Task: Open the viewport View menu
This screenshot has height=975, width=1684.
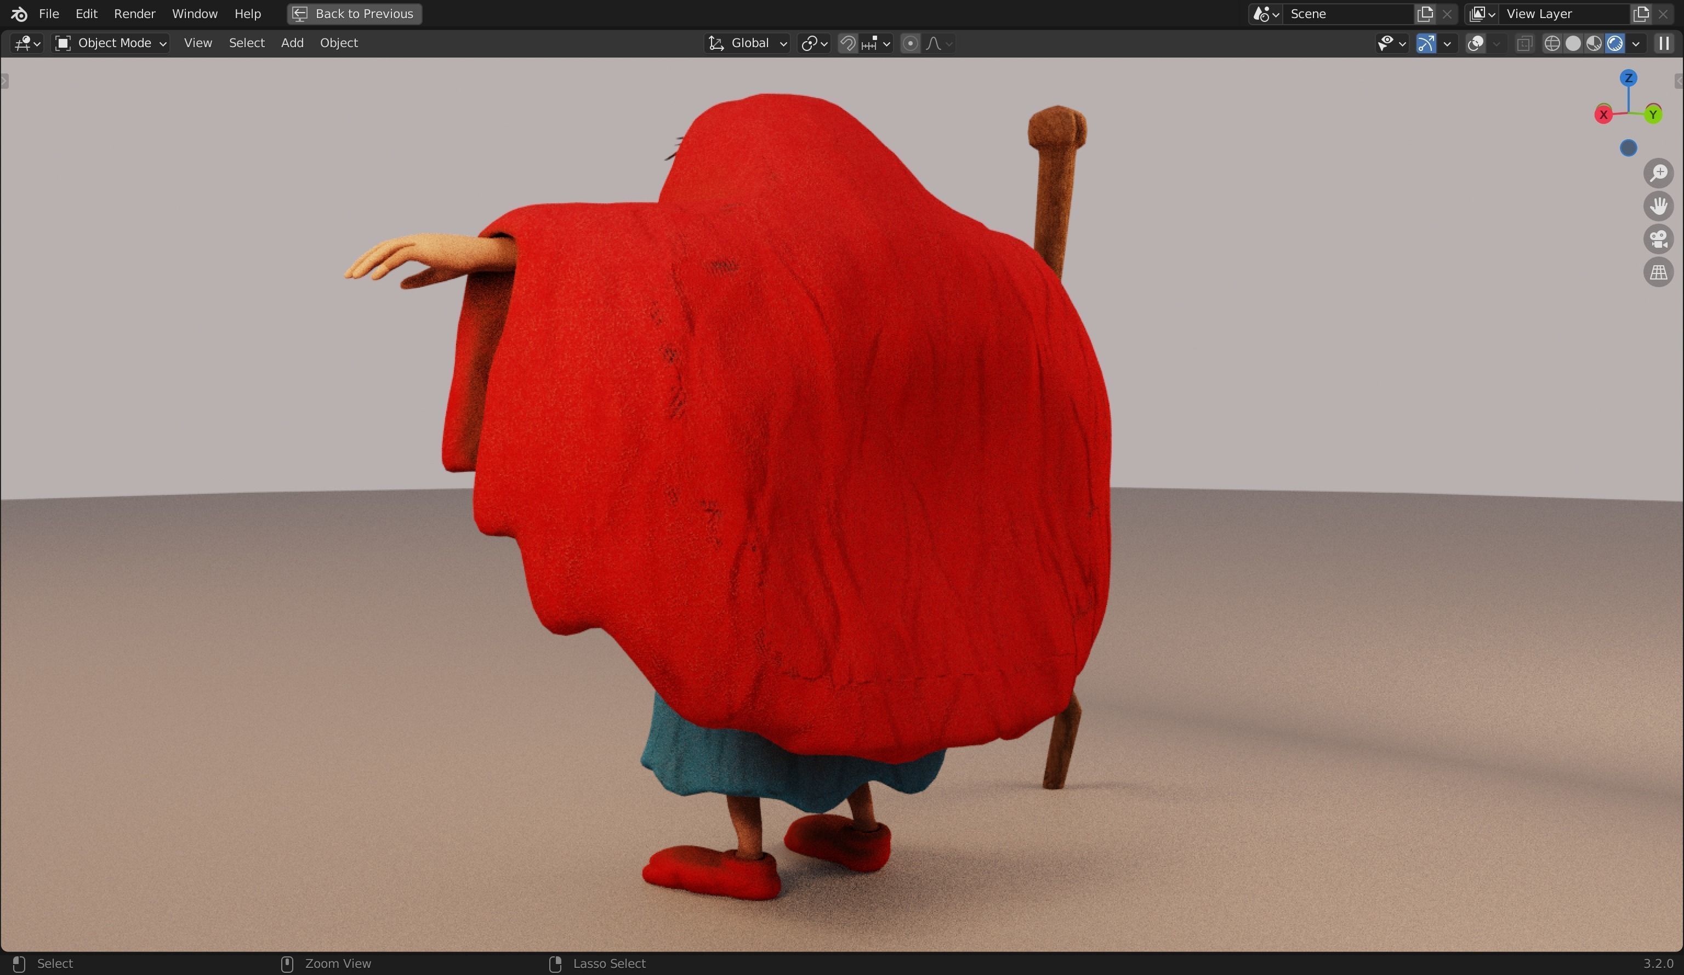Action: (x=198, y=43)
